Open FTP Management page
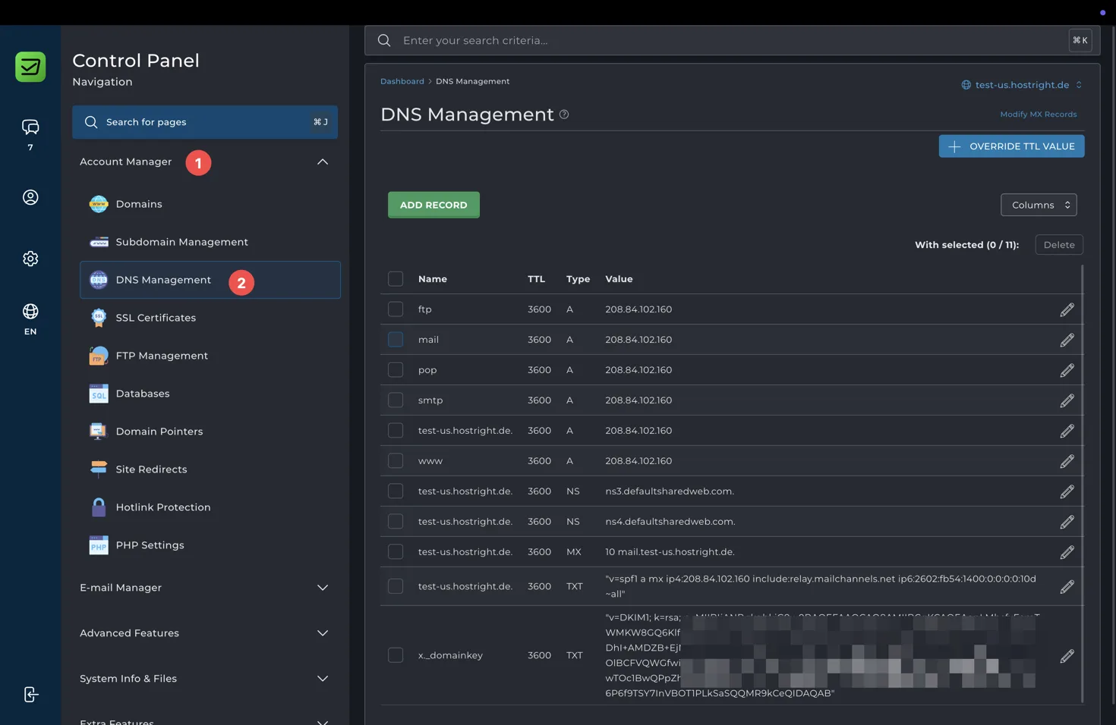Screen dimensions: 1116x725 (210, 356)
